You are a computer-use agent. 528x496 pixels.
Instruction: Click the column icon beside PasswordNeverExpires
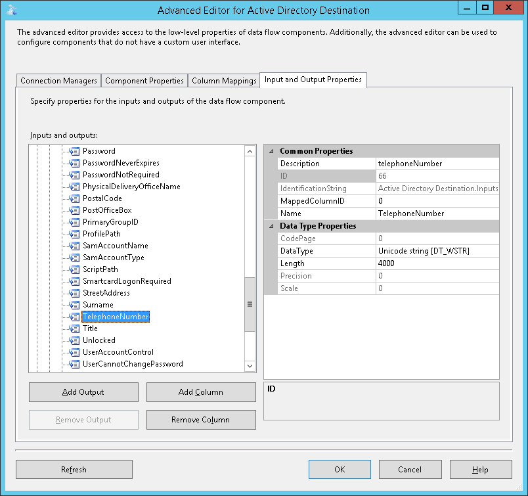(x=74, y=163)
